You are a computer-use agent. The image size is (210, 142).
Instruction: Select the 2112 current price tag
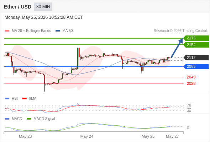point(196,58)
